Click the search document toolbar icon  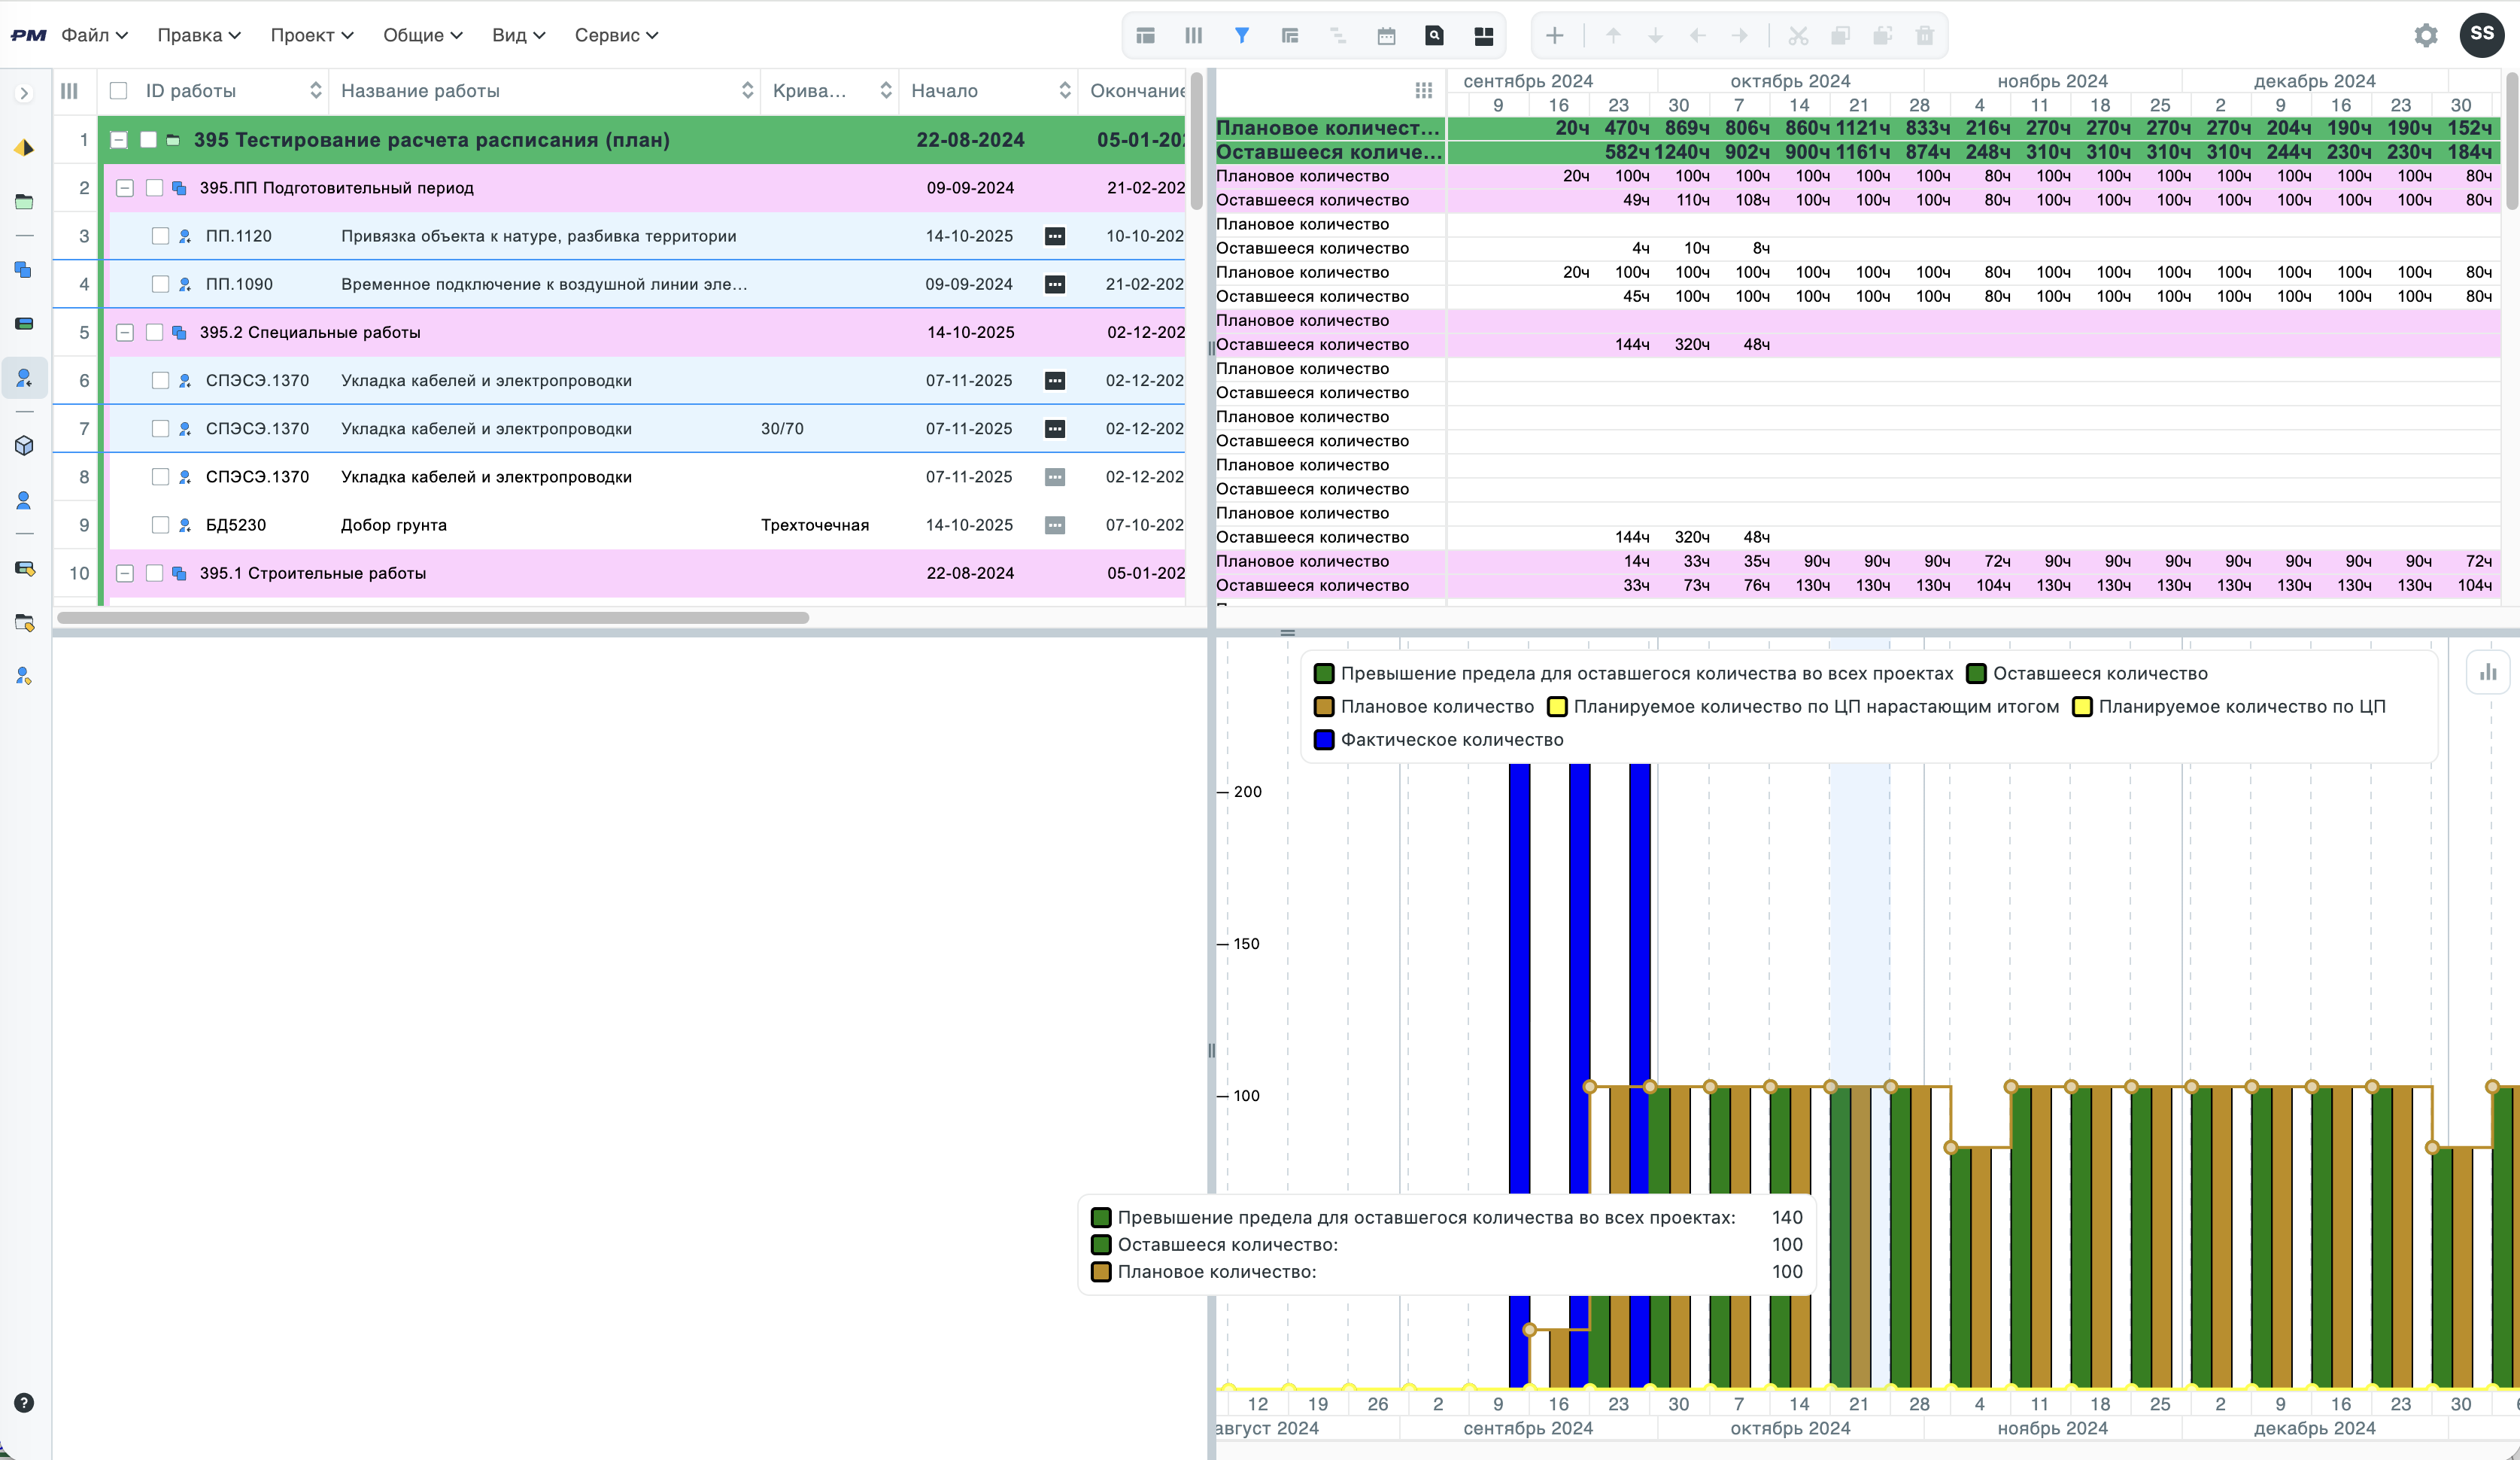pyautogui.click(x=1434, y=36)
